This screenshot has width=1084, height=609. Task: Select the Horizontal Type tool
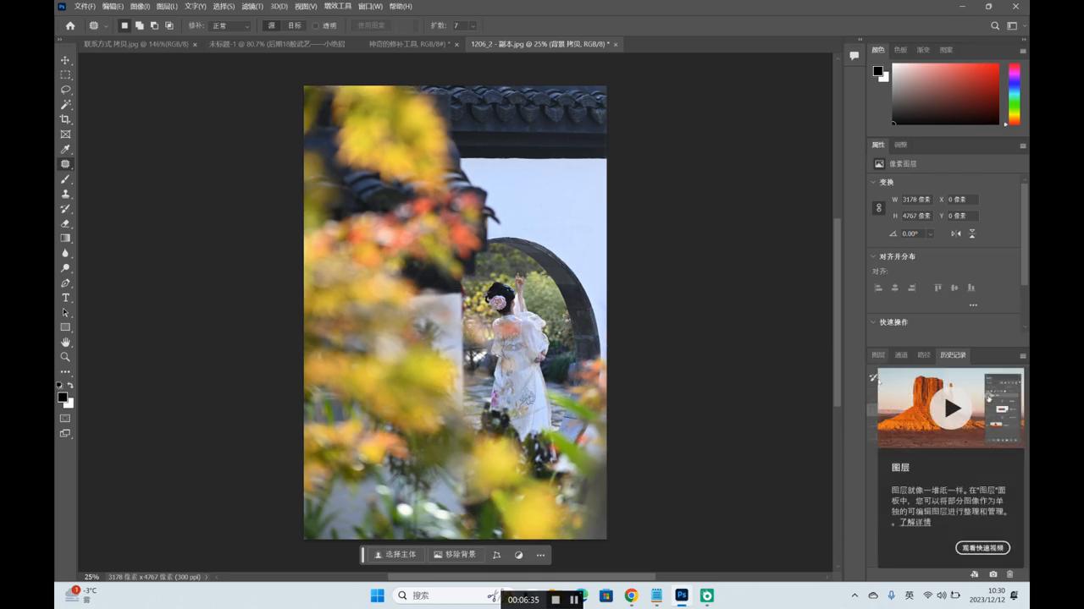pyautogui.click(x=65, y=298)
